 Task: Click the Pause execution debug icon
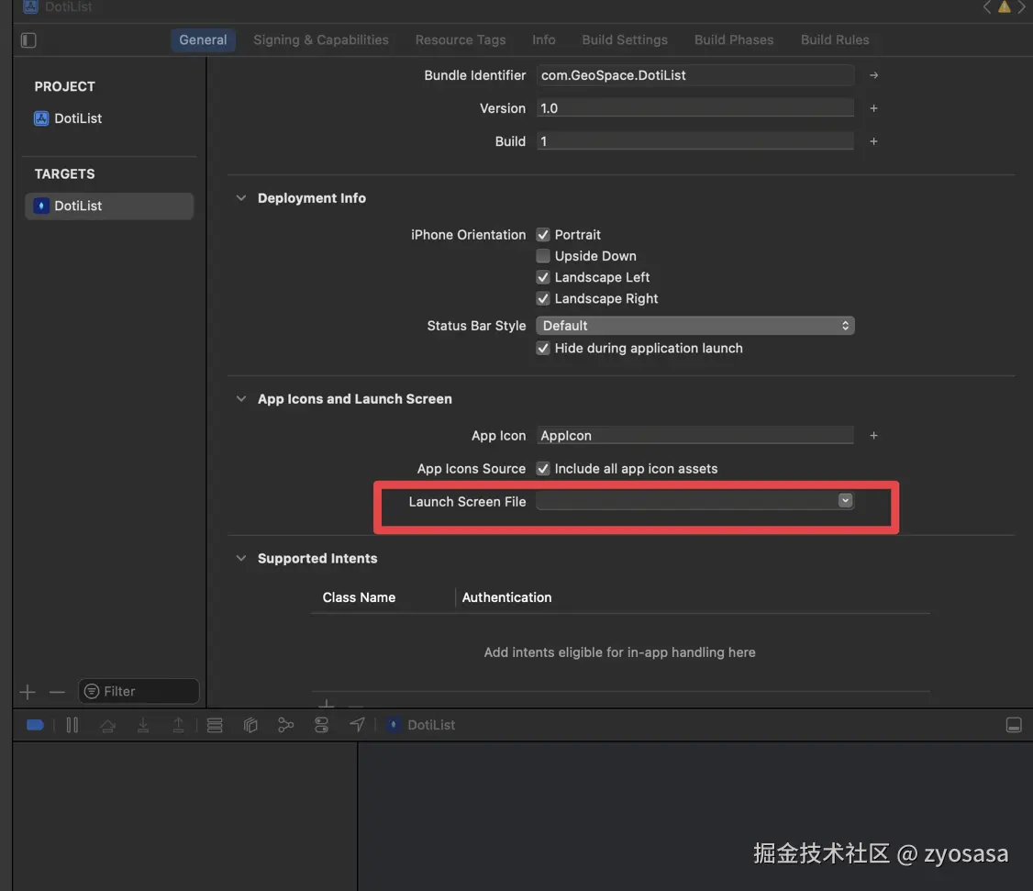point(72,724)
